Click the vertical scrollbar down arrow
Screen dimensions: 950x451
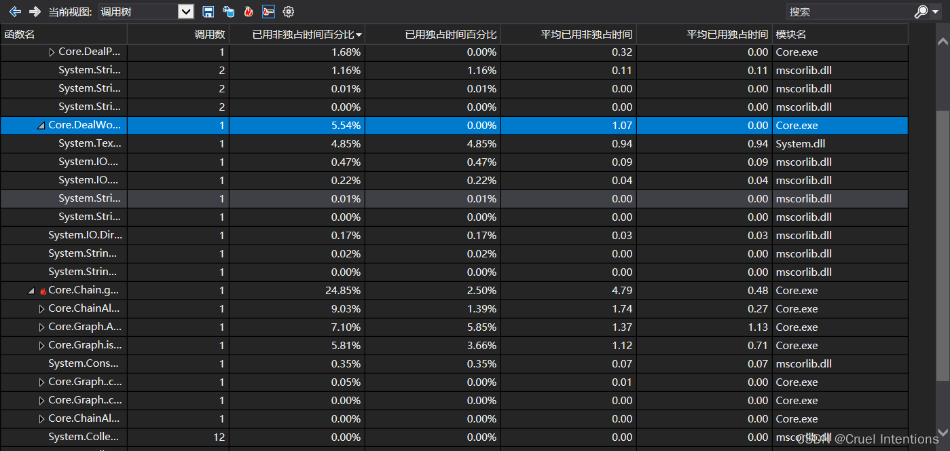[943, 432]
